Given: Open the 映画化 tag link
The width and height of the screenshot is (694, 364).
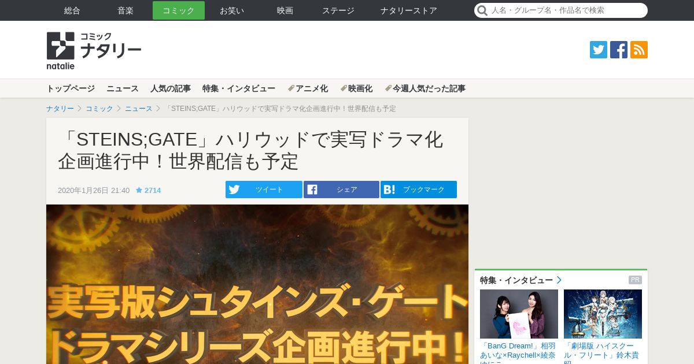Looking at the screenshot, I should pos(356,88).
